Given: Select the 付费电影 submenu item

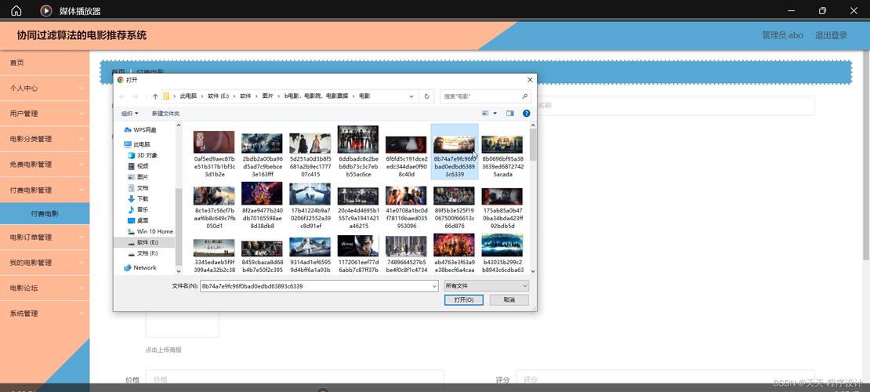Looking at the screenshot, I should pyautogui.click(x=45, y=214).
